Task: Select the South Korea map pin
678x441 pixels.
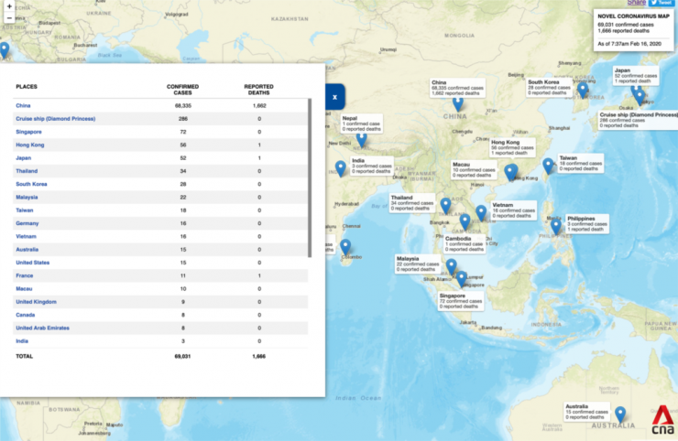Action: tap(583, 91)
